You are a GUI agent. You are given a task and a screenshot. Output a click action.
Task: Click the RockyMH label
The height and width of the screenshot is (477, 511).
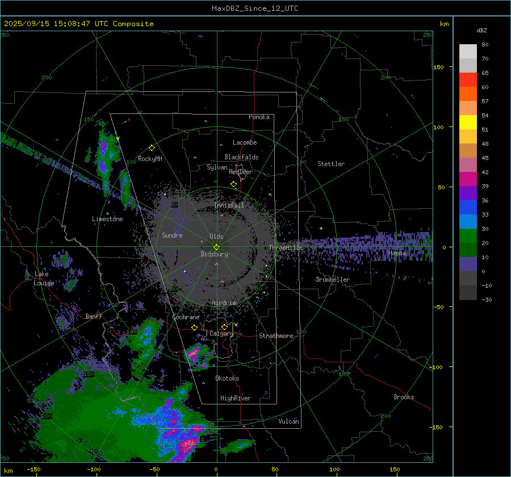[x=150, y=159]
